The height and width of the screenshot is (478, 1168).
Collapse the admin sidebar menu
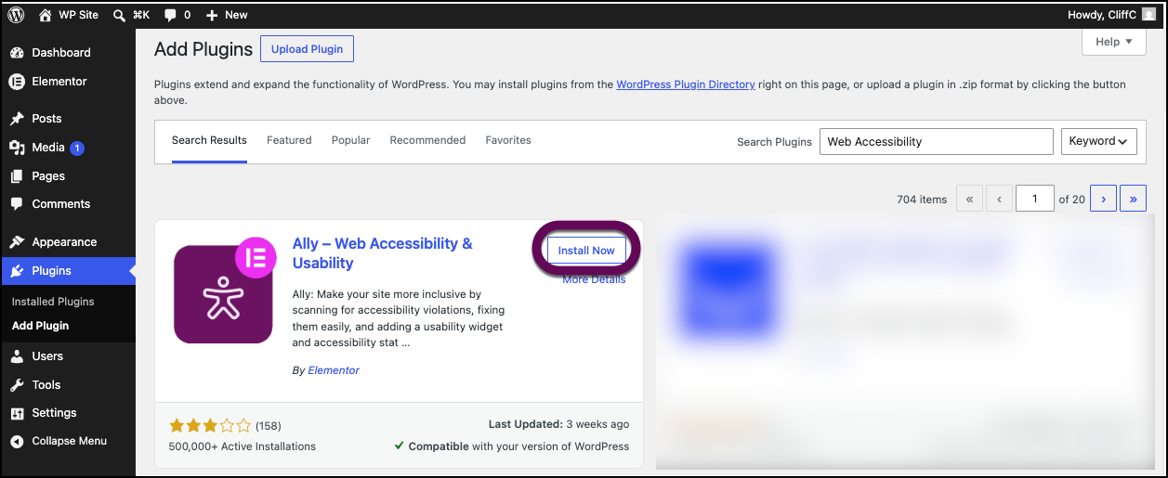tap(68, 441)
